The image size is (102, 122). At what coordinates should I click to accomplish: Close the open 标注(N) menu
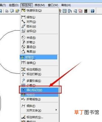point(27,5)
